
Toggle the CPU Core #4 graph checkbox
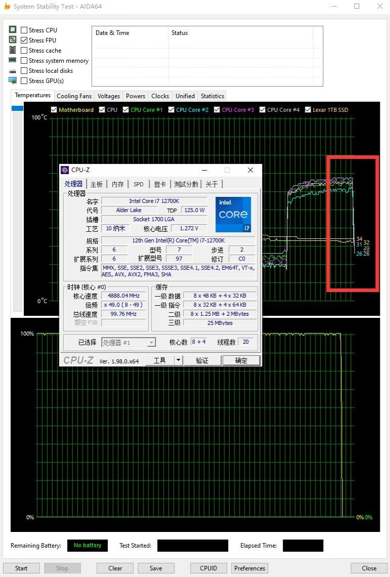263,110
